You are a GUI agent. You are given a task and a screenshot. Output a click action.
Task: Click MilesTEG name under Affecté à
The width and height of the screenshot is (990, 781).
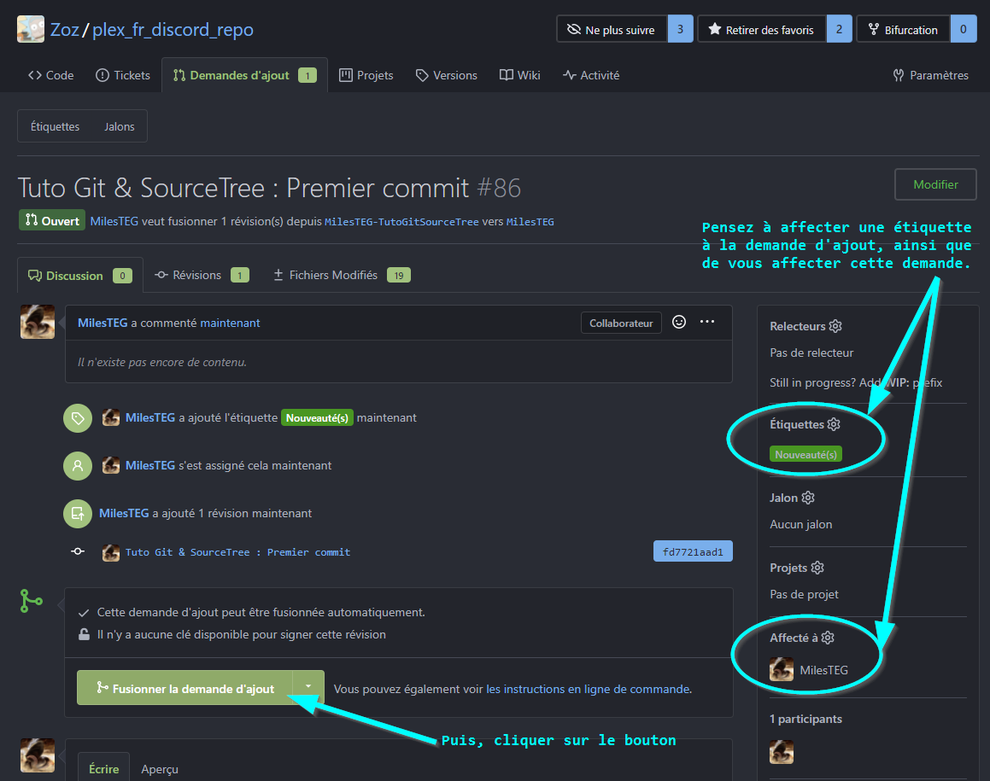point(823,670)
